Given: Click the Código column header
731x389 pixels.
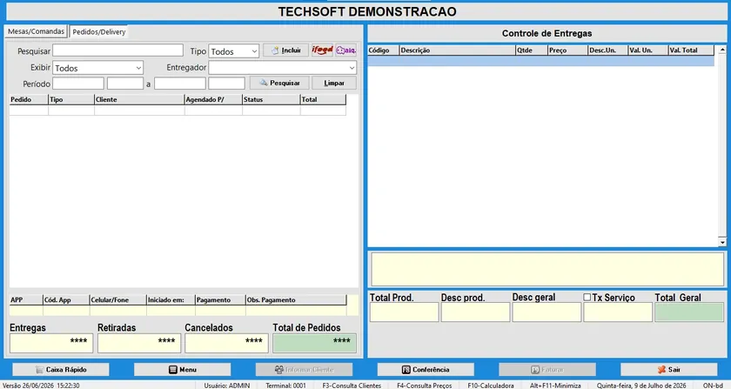Looking at the screenshot, I should [x=383, y=50].
